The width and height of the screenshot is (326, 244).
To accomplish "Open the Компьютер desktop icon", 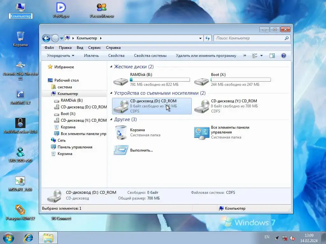I will click(x=20, y=10).
